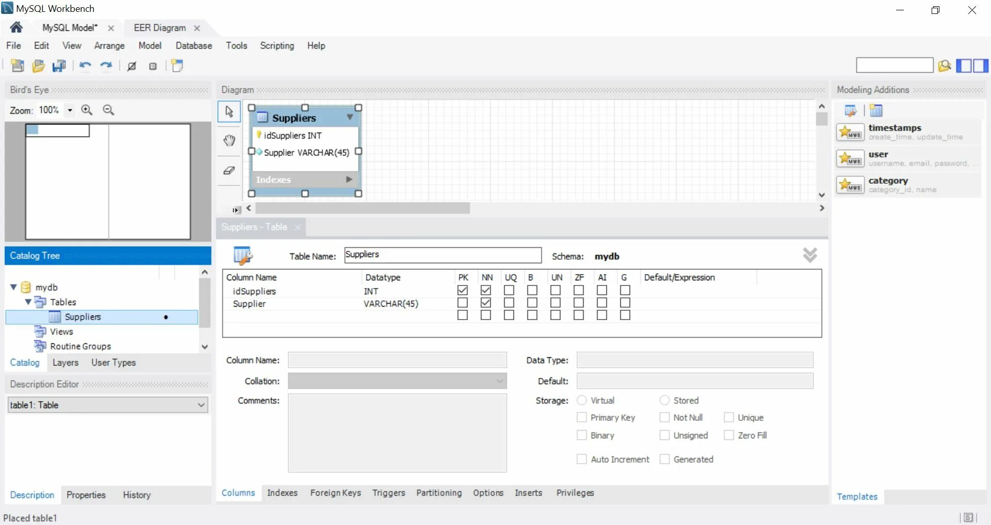Open the File menu
The width and height of the screenshot is (991, 525).
coord(13,45)
